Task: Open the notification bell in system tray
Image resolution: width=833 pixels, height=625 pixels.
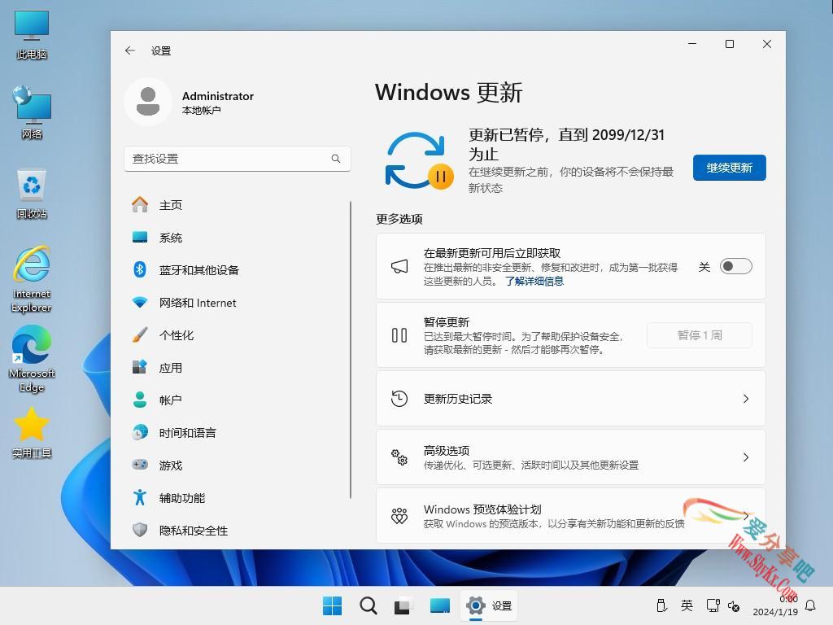Action: coord(810,605)
